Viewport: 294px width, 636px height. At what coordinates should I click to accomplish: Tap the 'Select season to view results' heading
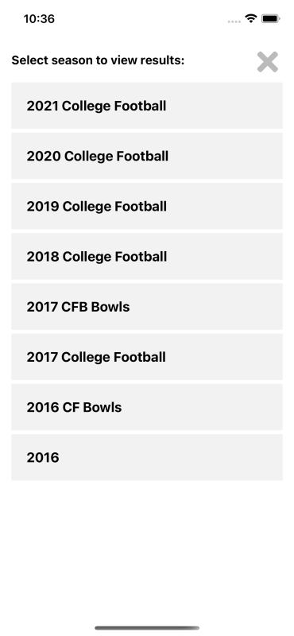click(98, 60)
